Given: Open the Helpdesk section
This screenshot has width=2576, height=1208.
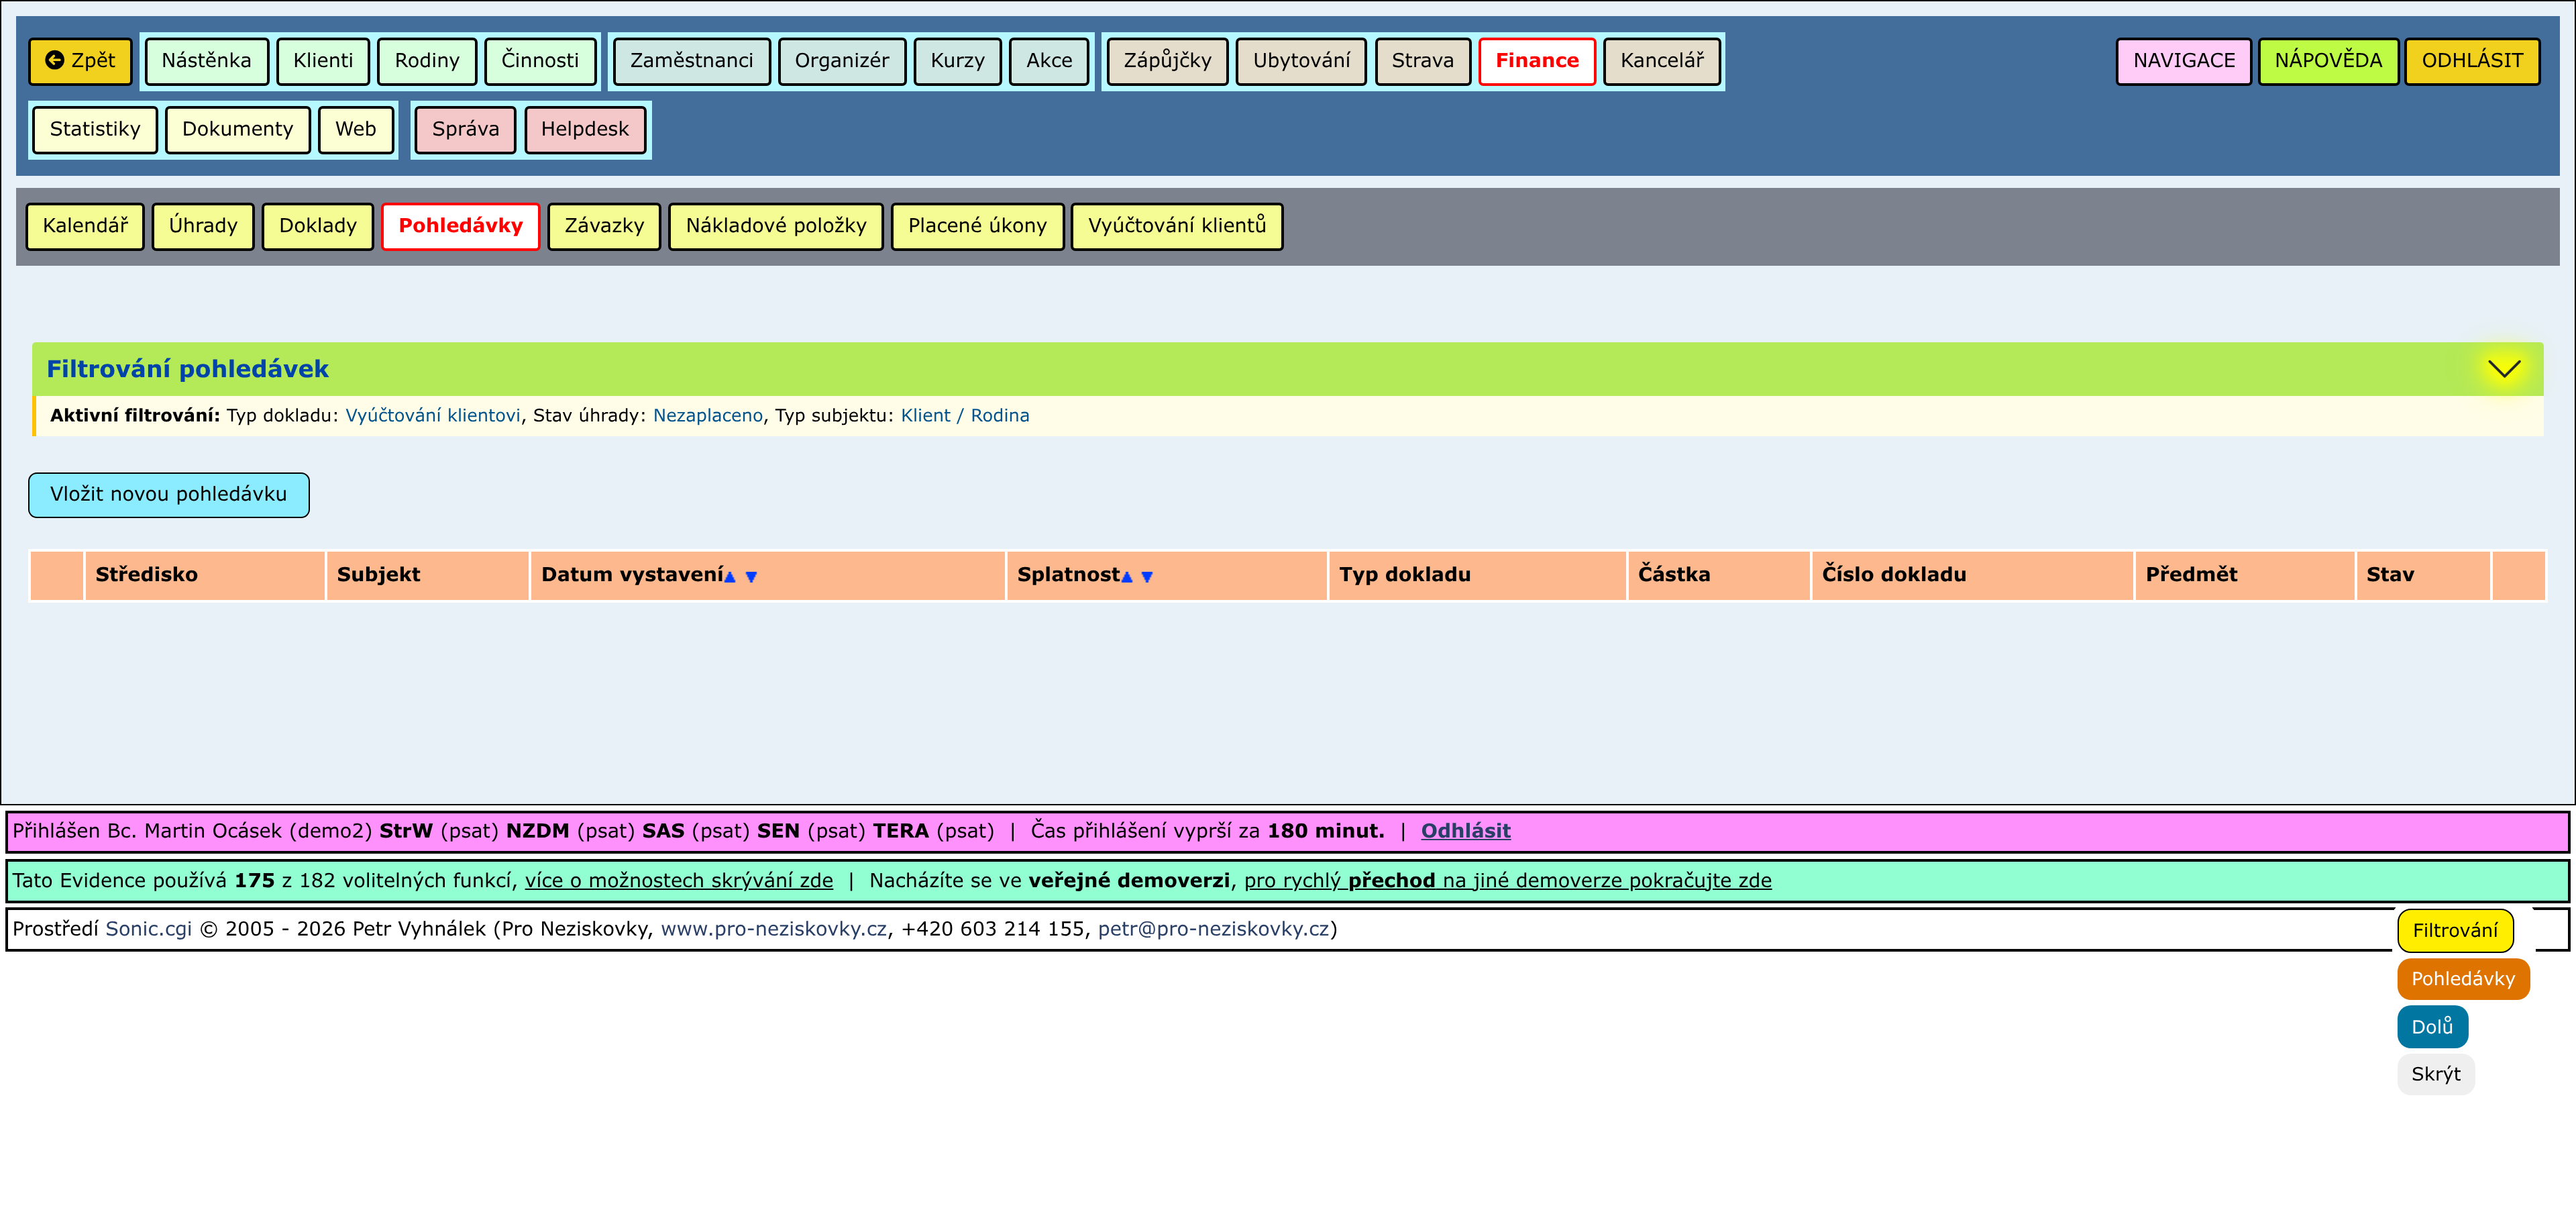Looking at the screenshot, I should click(x=585, y=130).
